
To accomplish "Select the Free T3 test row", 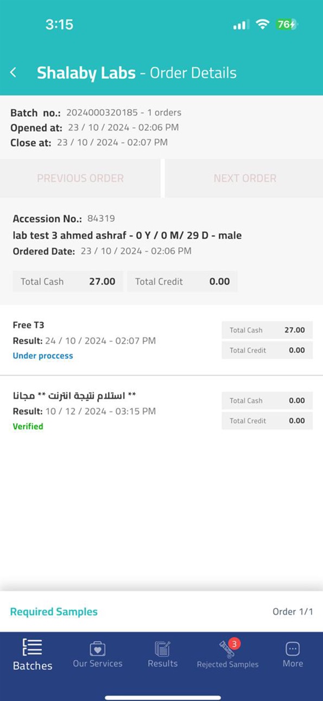I will (161, 340).
